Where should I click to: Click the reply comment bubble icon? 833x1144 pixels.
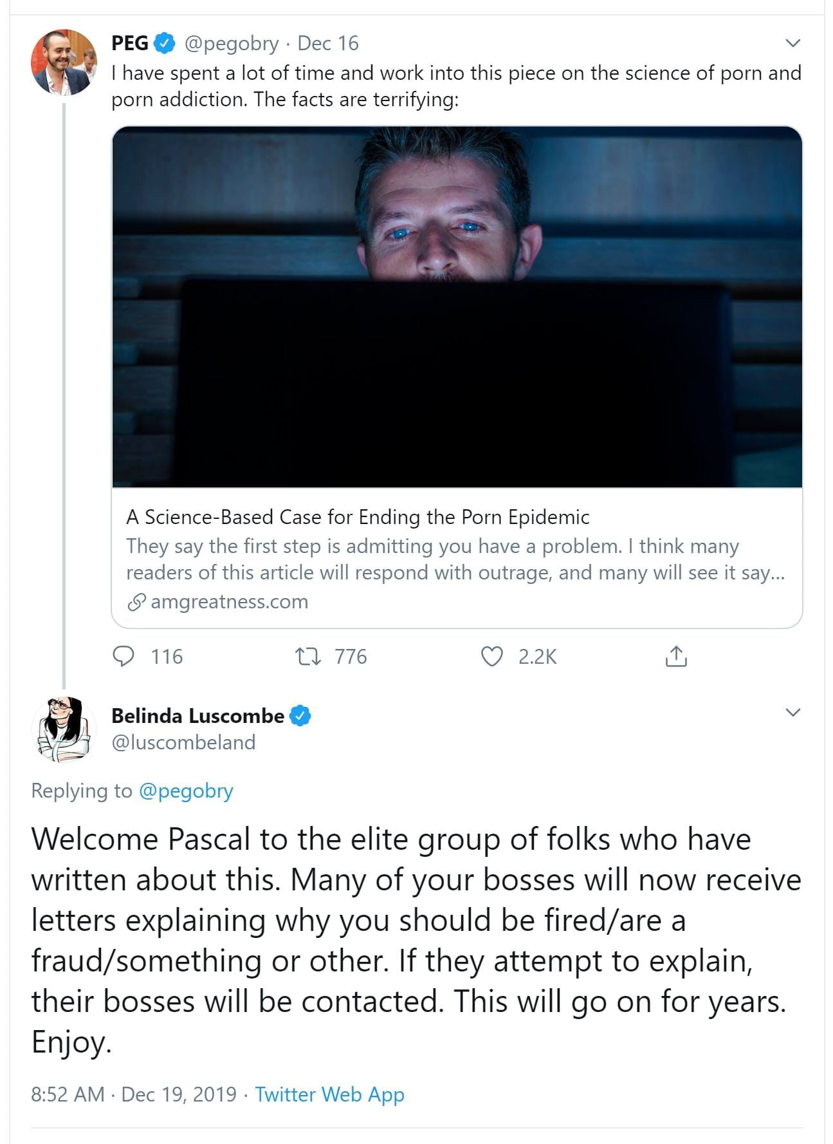pos(124,656)
